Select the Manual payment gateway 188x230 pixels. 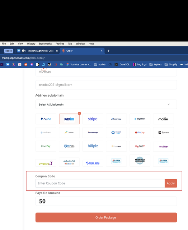pos(140,161)
